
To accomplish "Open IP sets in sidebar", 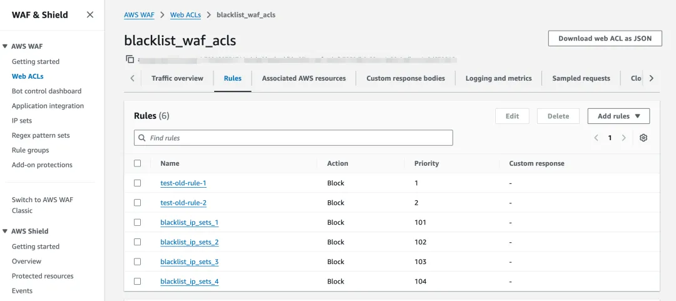I will 22,120.
